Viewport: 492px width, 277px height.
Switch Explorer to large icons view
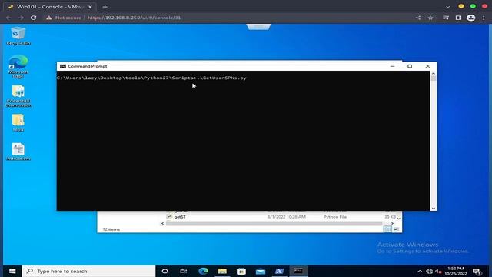(397, 229)
